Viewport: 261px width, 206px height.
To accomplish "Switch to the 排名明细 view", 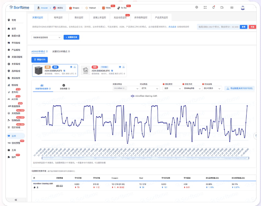I will (65, 87).
